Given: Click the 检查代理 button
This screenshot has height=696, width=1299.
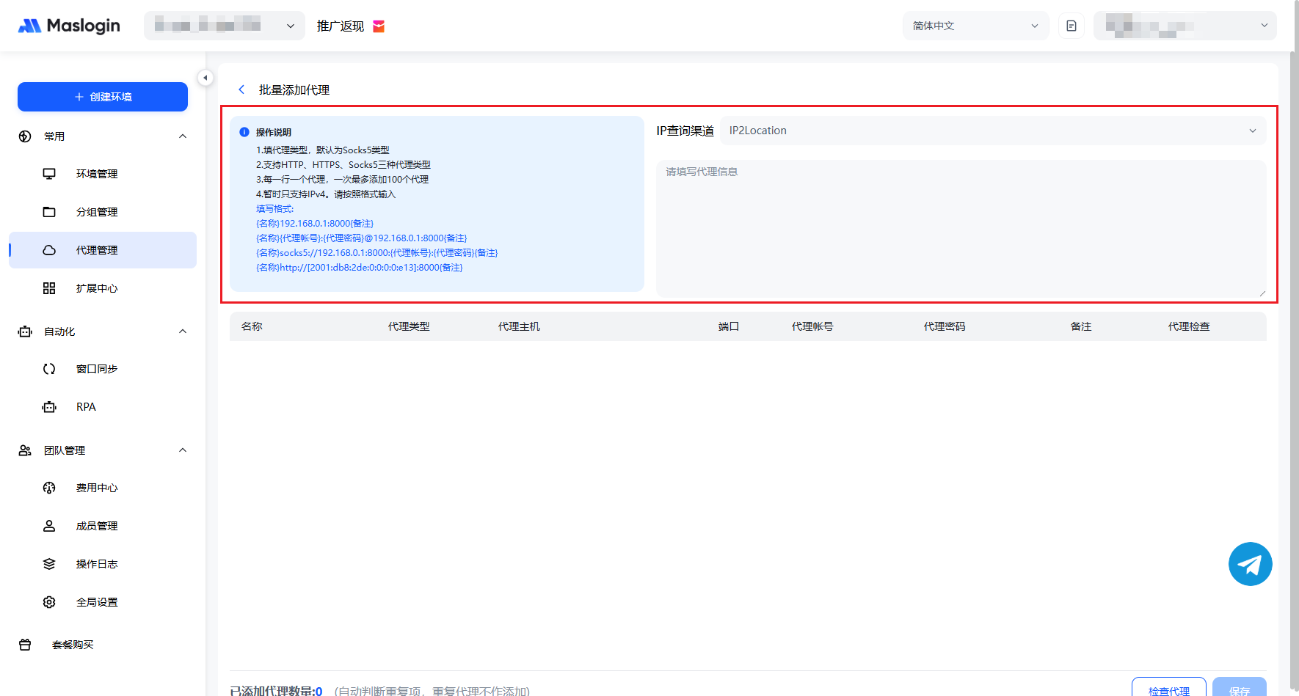Looking at the screenshot, I should [x=1168, y=689].
